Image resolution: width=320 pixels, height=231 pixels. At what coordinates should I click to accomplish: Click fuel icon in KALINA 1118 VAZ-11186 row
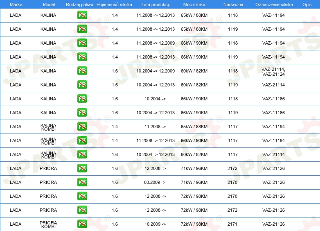point(82,99)
